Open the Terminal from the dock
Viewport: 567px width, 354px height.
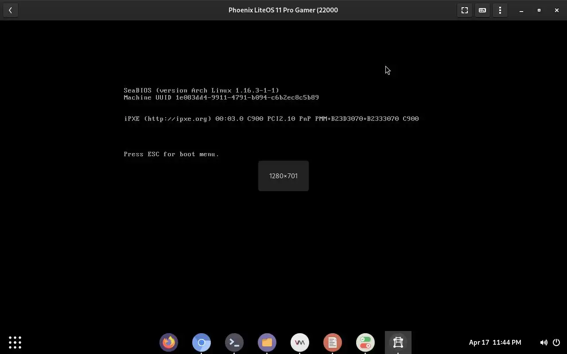pos(234,342)
